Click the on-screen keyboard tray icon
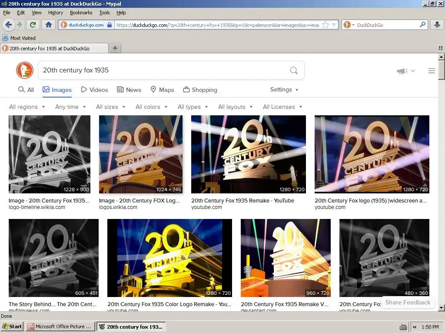The height and width of the screenshot is (333, 445). pos(403,327)
